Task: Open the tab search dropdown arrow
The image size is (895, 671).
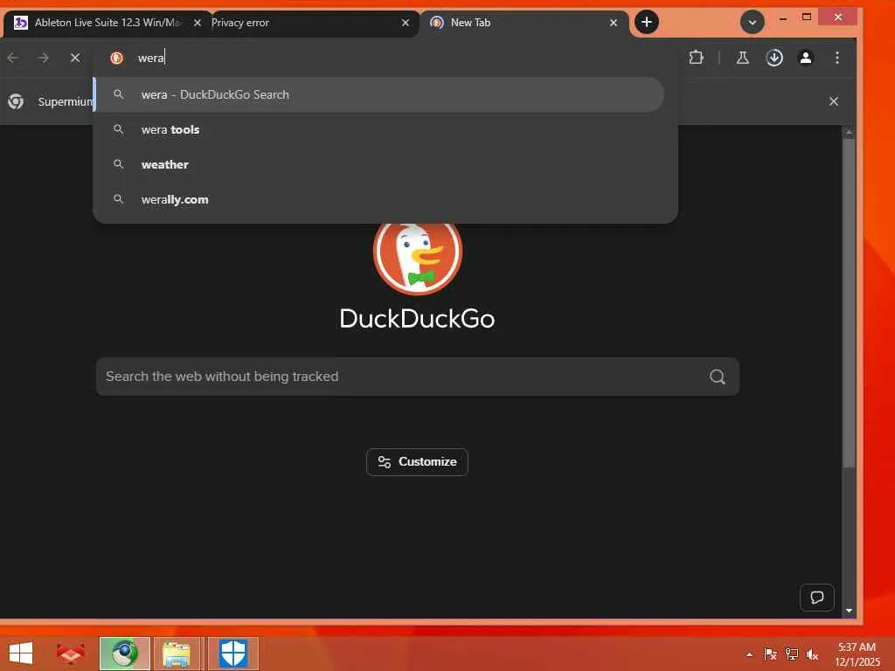Action: coord(753,22)
